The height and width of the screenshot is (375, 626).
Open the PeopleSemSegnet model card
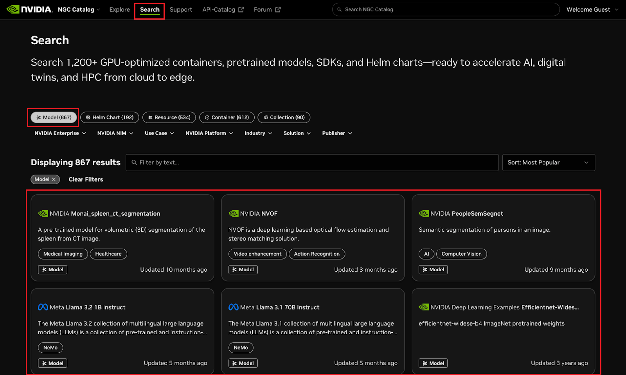pos(503,238)
